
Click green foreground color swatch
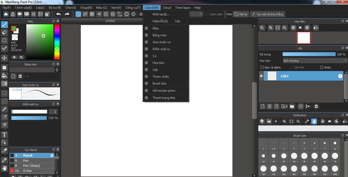point(14,29)
